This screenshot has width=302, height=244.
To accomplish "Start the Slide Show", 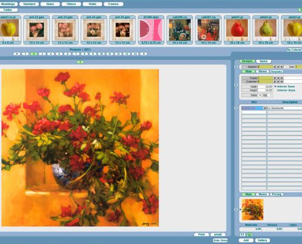I will [220, 240].
